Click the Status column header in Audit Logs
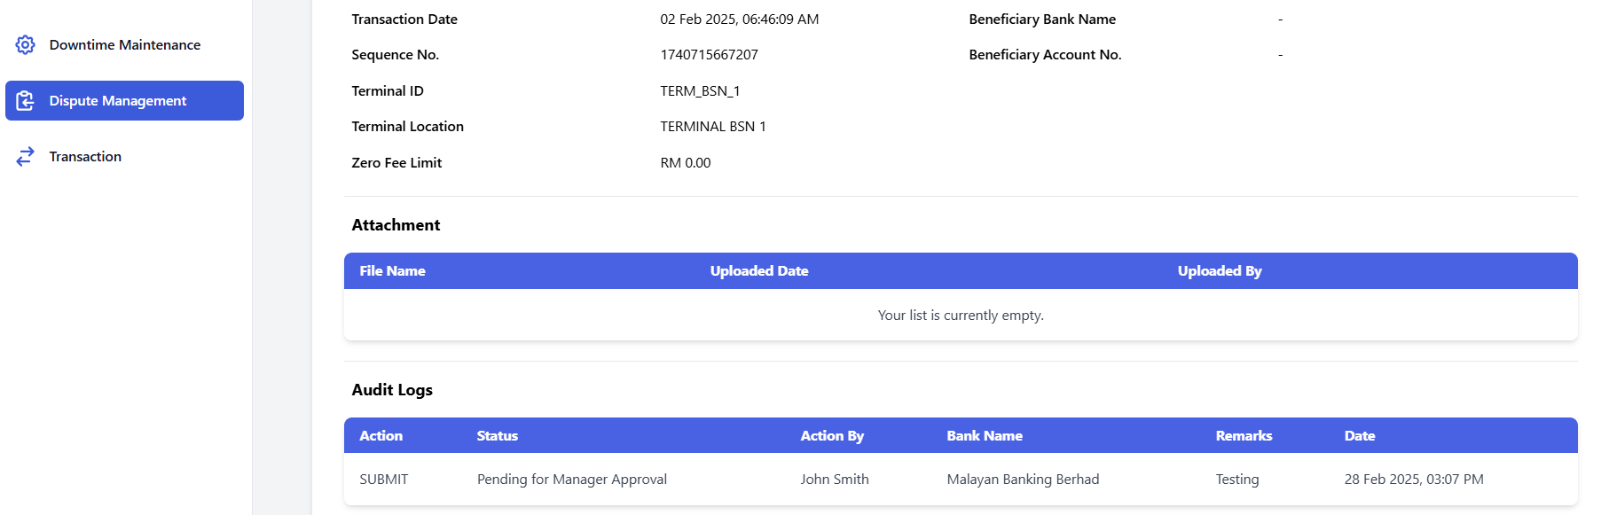Screen dimensions: 1609x515 497,435
